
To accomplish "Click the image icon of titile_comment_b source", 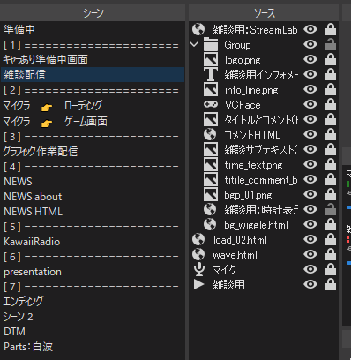I will coord(211,180).
